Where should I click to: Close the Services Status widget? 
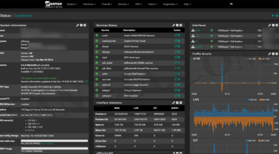tap(181, 25)
